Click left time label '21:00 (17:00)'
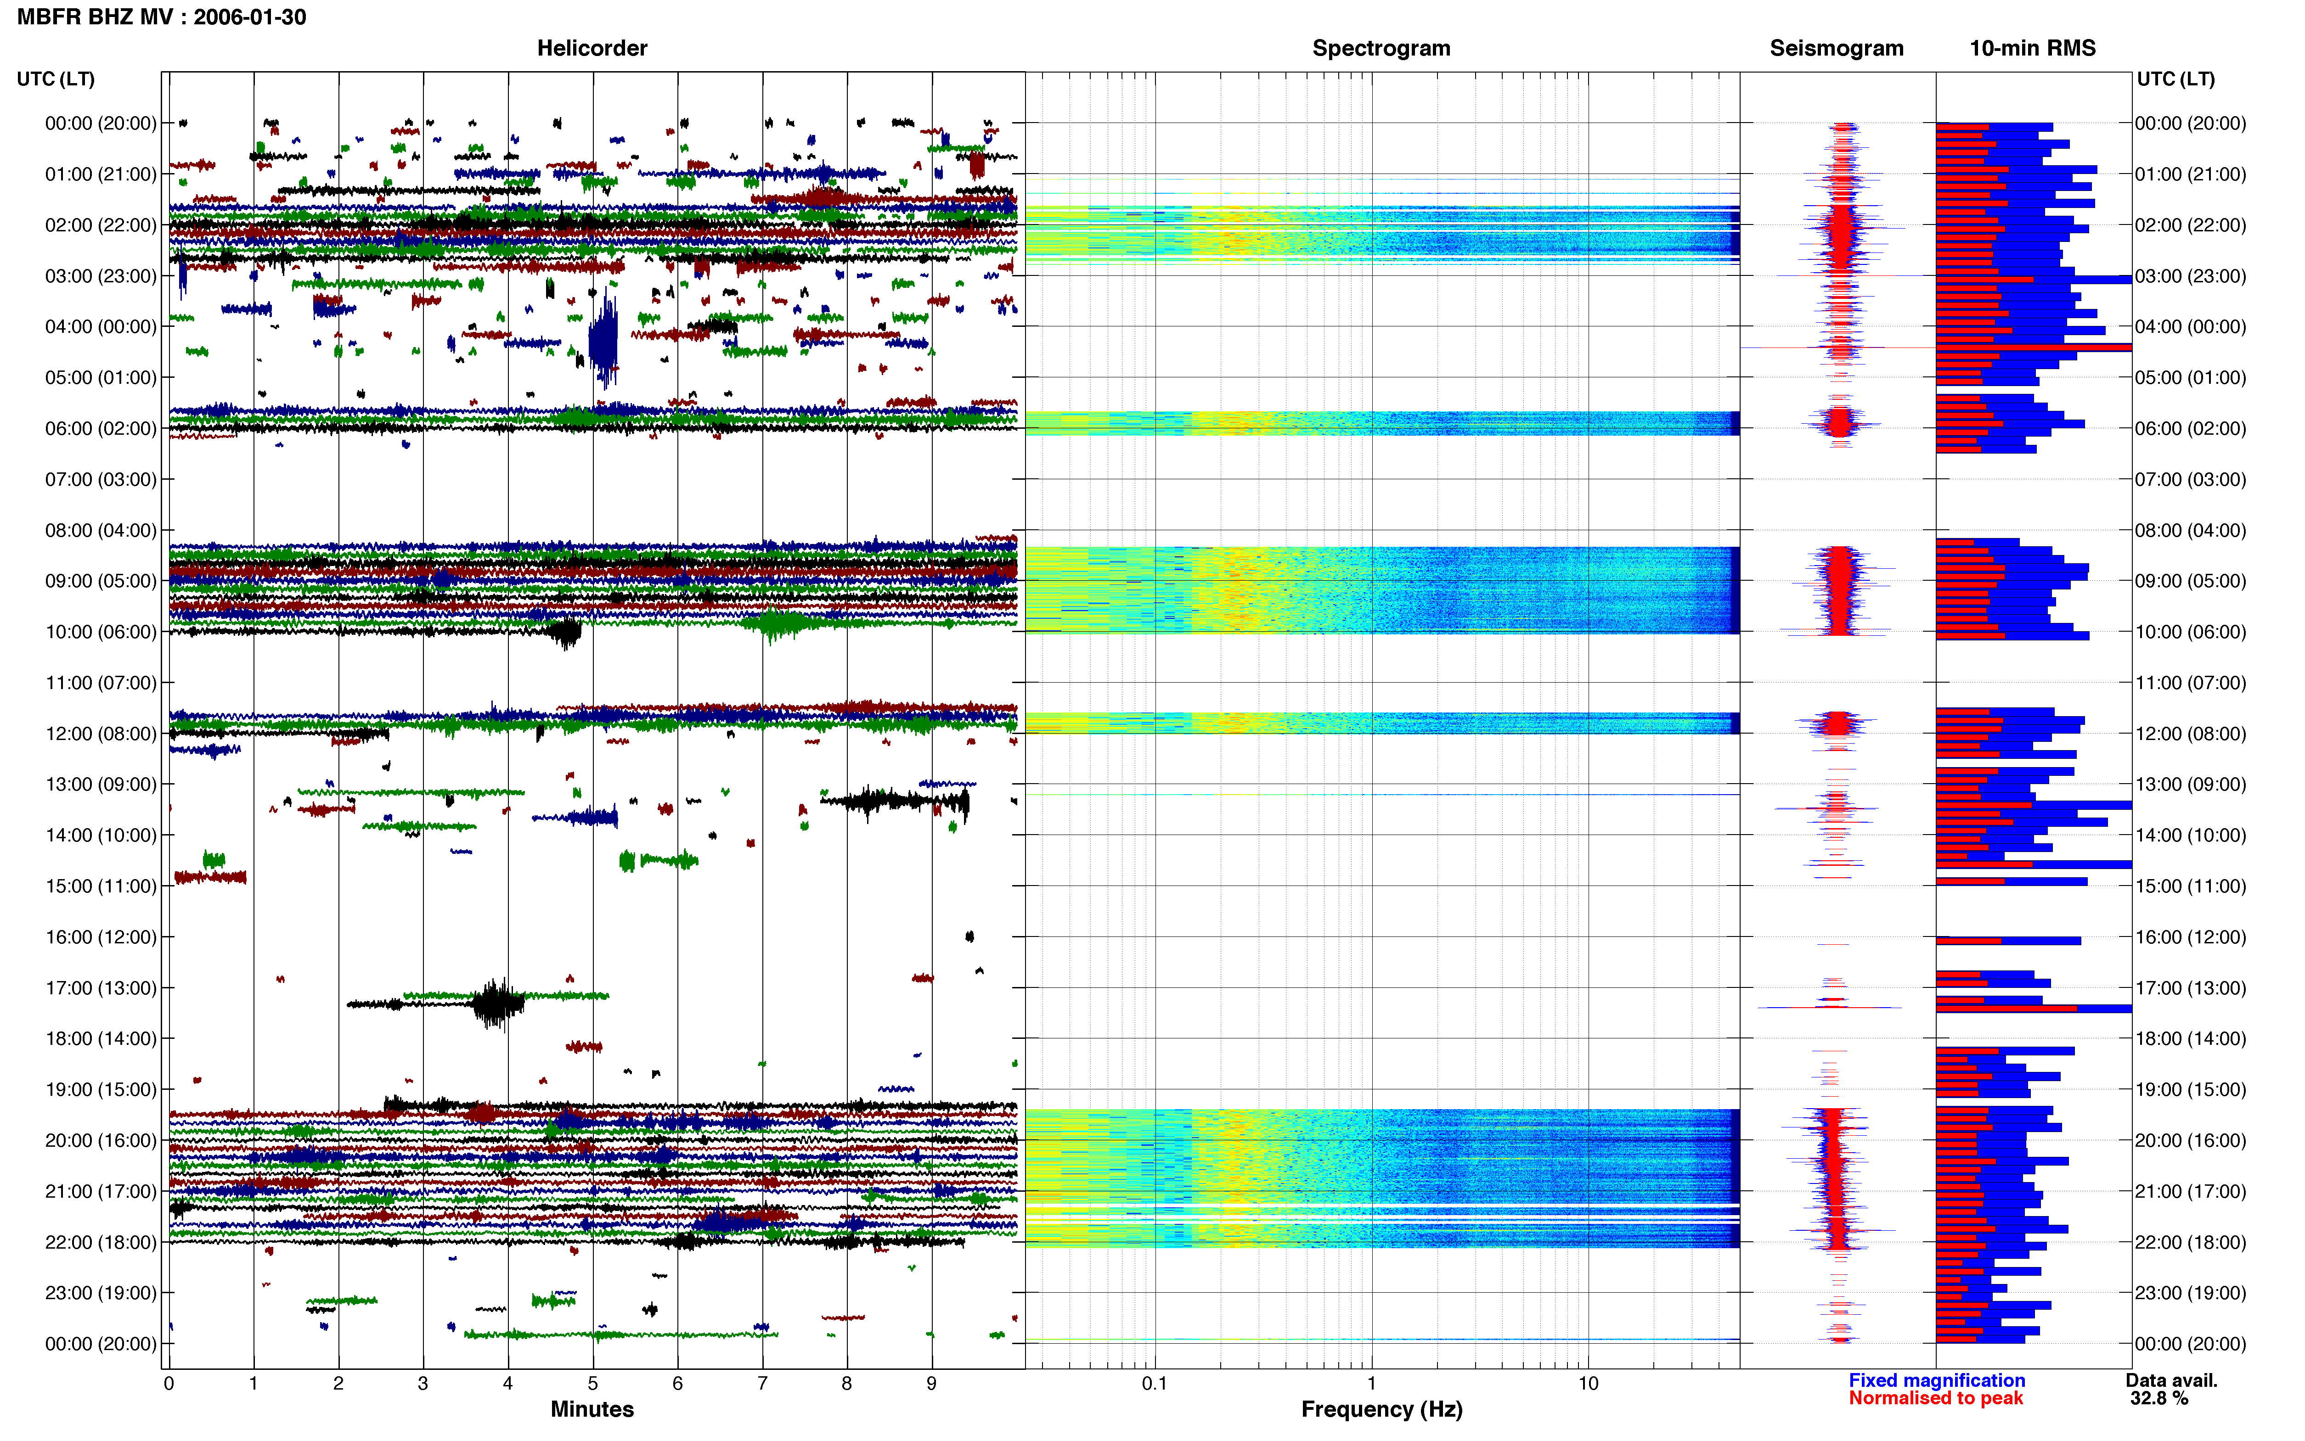 pos(101,1191)
